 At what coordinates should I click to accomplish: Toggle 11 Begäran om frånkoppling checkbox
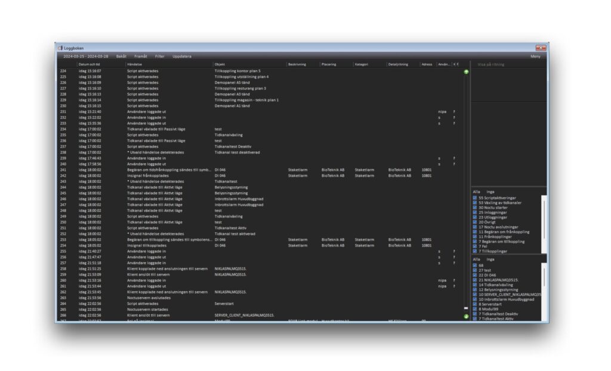click(474, 232)
